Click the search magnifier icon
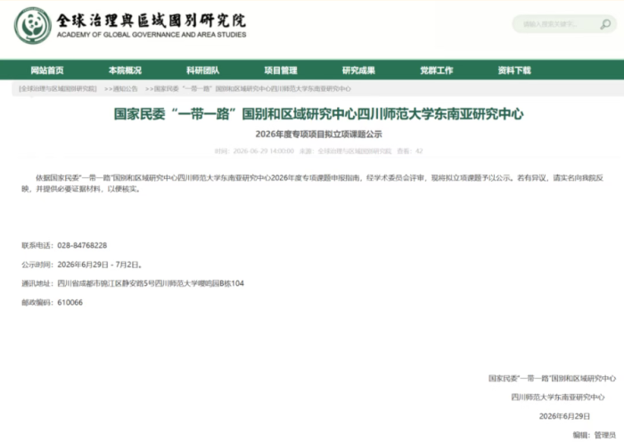This screenshot has width=624, height=442. 605,24
